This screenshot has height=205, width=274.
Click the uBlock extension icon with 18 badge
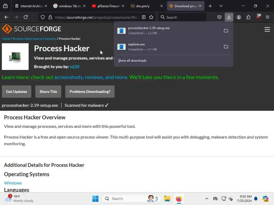(258, 17)
